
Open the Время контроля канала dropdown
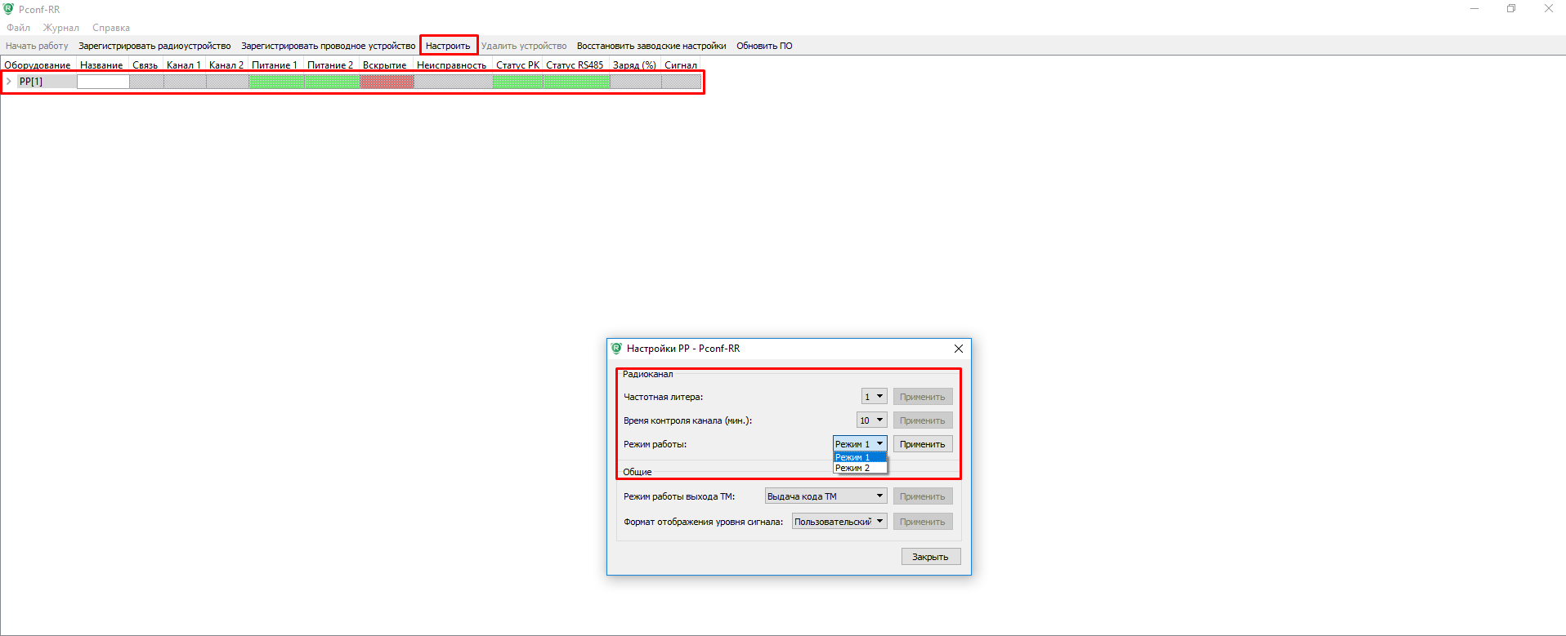[871, 420]
